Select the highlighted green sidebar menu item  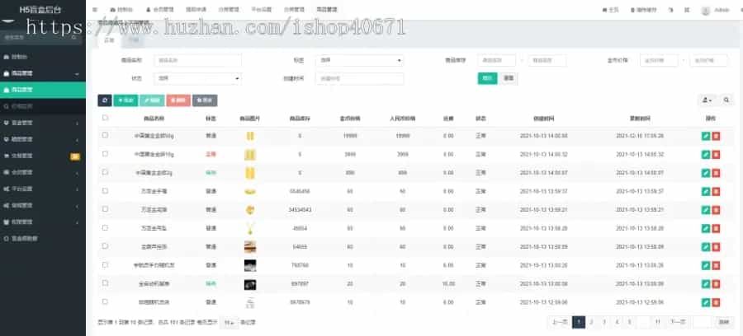[x=43, y=90]
